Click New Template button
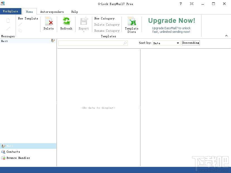The image size is (231, 173). point(28,19)
